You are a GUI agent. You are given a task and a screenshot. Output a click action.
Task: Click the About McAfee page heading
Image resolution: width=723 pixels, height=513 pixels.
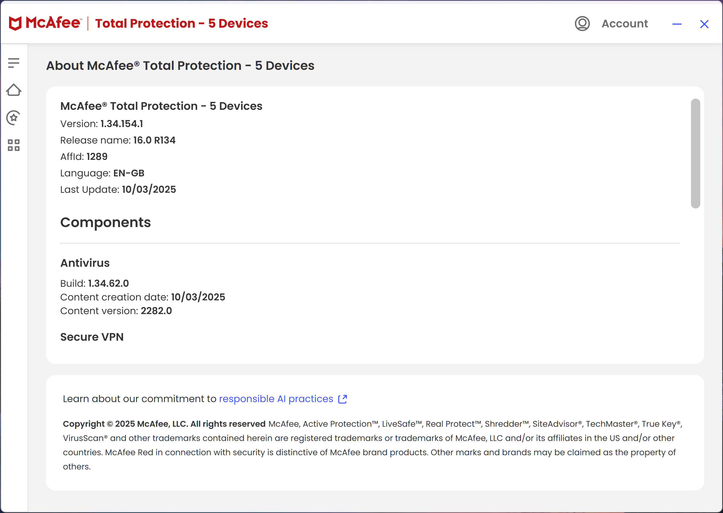pos(180,66)
